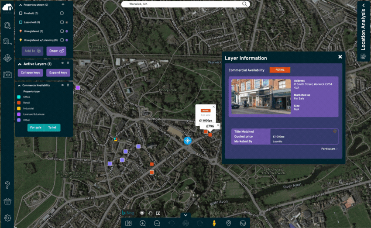Viewport: 371px width, 228px height.
Task: Click the Leasehold info dot icon
Action: coord(67,22)
